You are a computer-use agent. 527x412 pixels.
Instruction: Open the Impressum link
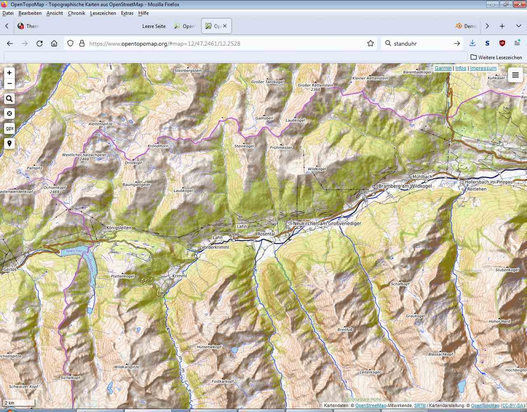coord(483,68)
